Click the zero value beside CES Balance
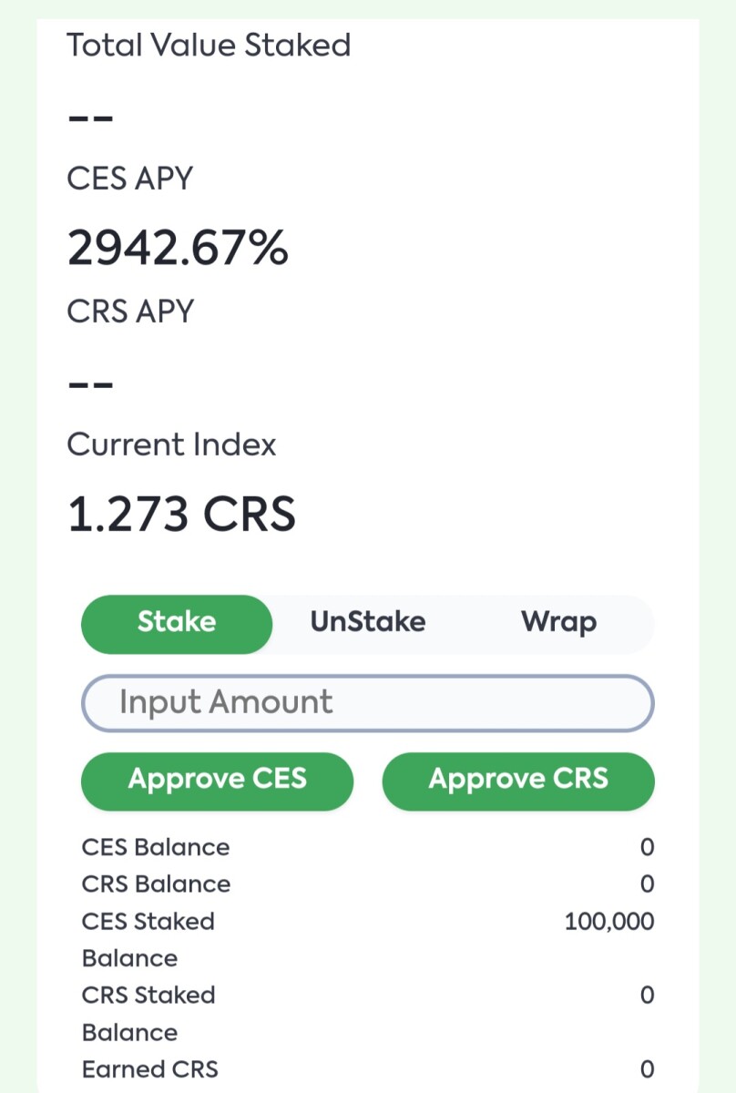736x1093 pixels. click(647, 847)
